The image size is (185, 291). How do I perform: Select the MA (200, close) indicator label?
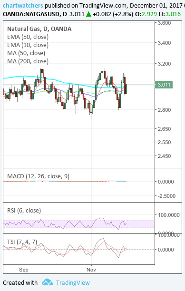pos(28,61)
